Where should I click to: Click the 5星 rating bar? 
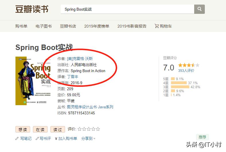point(173,79)
